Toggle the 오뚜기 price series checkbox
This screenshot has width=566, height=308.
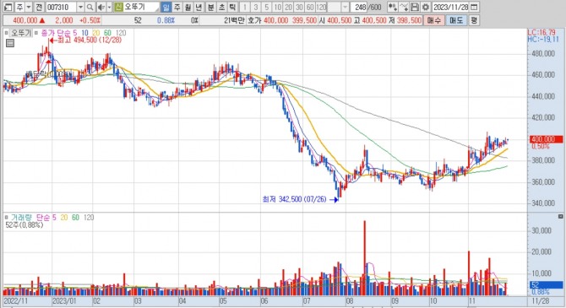(7, 33)
